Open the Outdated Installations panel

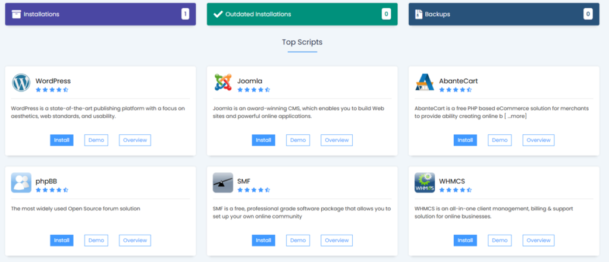pos(302,14)
